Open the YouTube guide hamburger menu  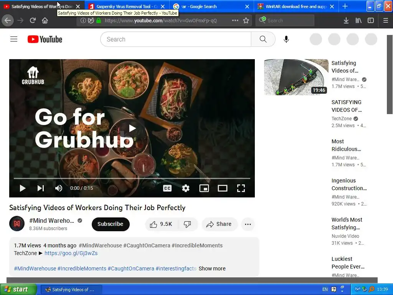tap(14, 39)
